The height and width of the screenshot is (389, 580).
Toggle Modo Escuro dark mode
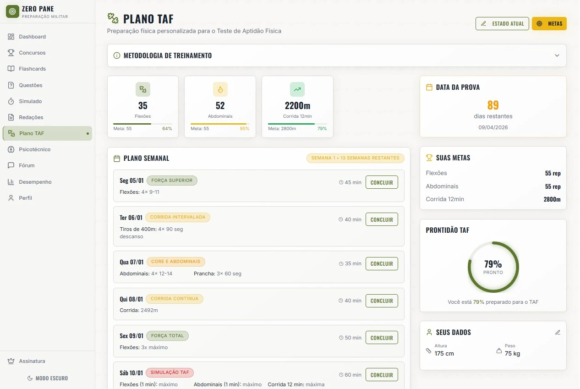[48, 378]
